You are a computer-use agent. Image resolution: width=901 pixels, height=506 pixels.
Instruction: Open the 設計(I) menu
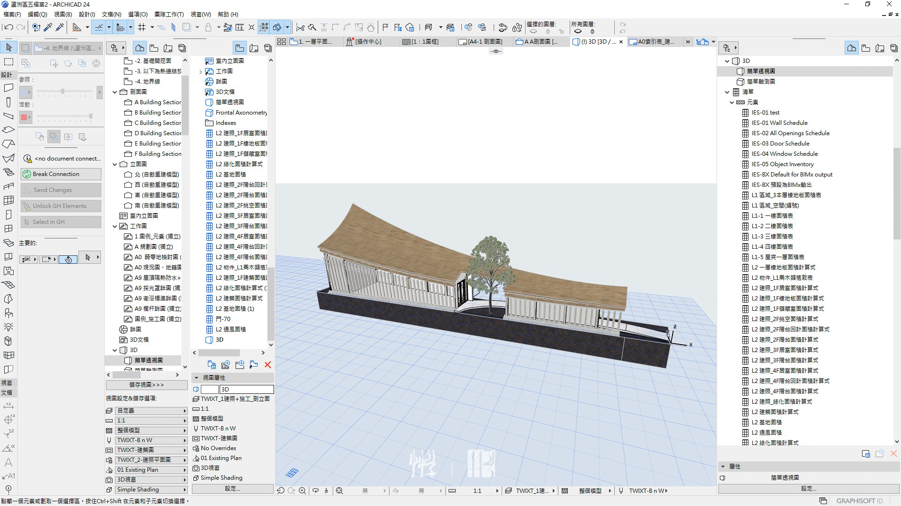(x=87, y=15)
